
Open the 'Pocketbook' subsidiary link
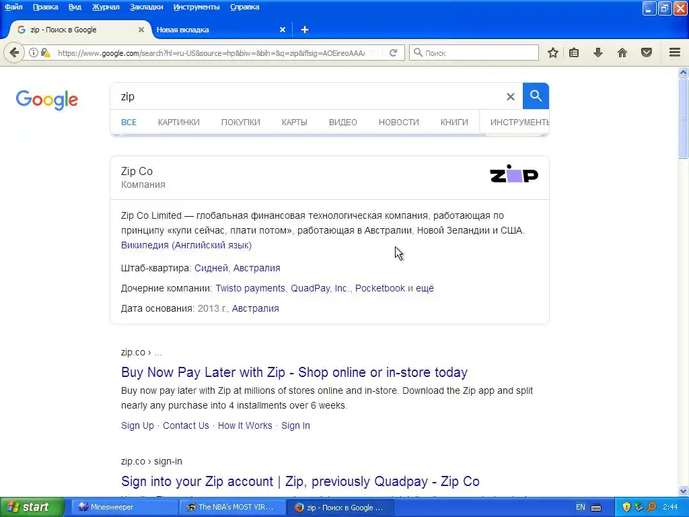click(380, 288)
